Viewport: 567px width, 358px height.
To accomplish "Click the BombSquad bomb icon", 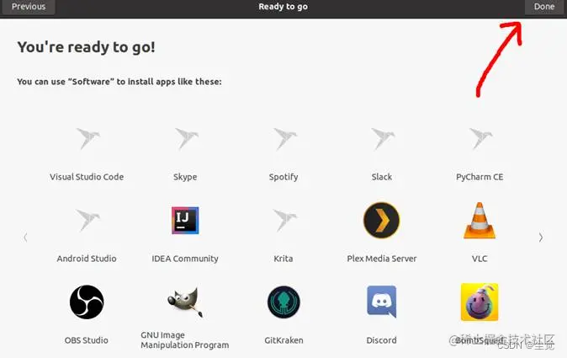I will pyautogui.click(x=480, y=302).
